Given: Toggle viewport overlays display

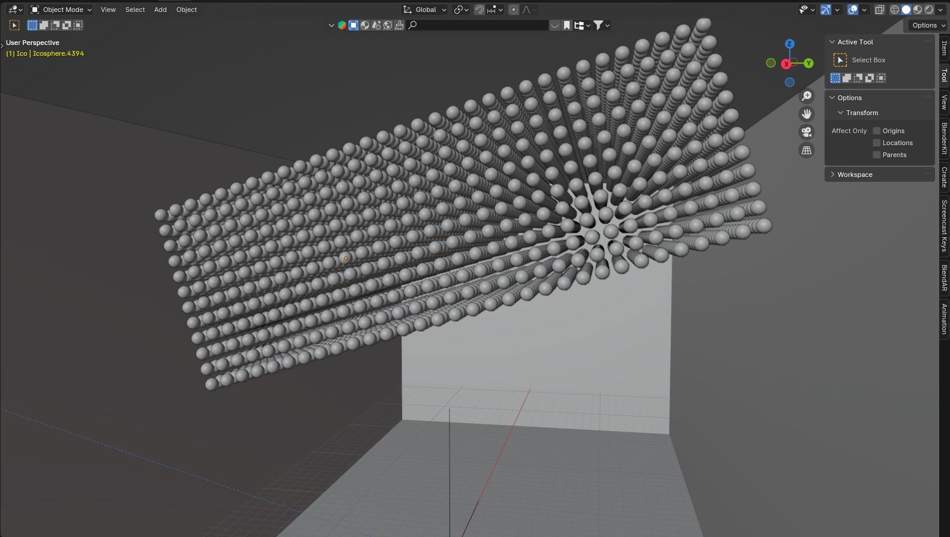Looking at the screenshot, I should 853,10.
